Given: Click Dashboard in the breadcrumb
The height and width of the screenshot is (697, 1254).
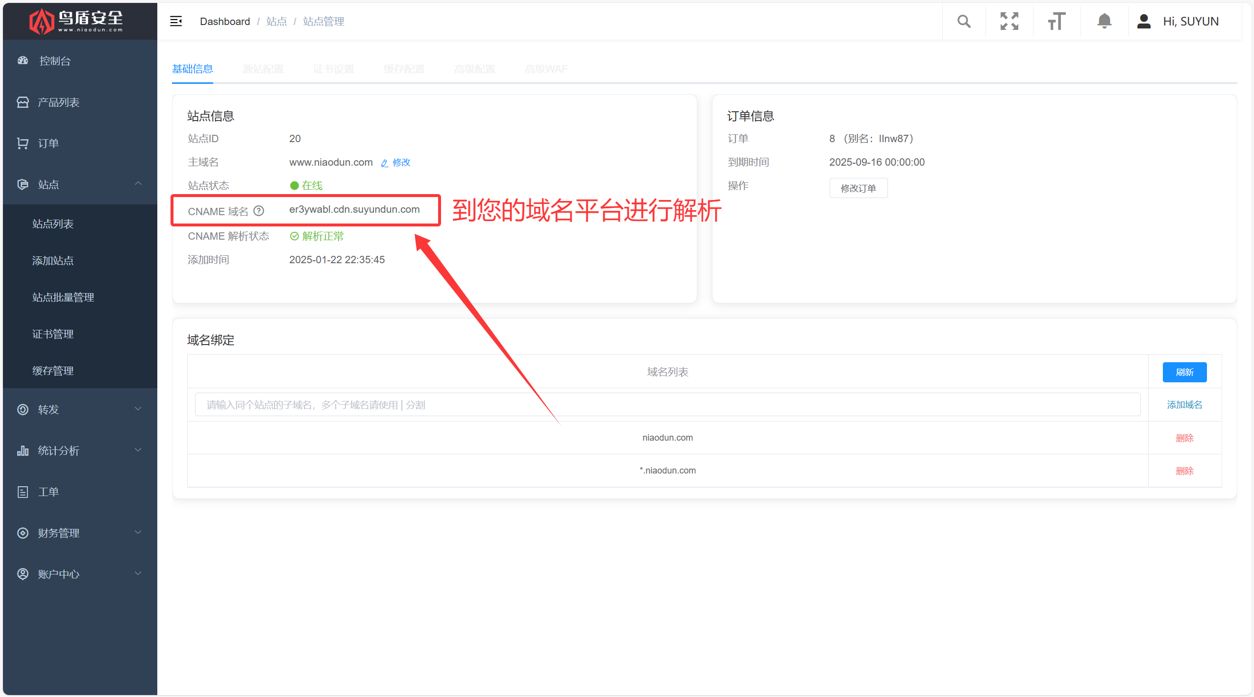Looking at the screenshot, I should [x=225, y=21].
